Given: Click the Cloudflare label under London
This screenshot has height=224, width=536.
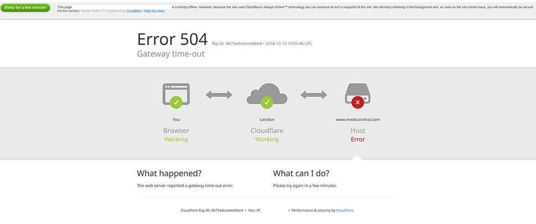Looking at the screenshot, I should point(267,130).
